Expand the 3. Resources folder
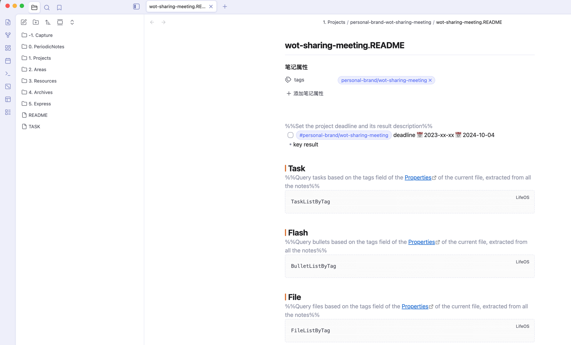The width and height of the screenshot is (571, 345). point(39,81)
